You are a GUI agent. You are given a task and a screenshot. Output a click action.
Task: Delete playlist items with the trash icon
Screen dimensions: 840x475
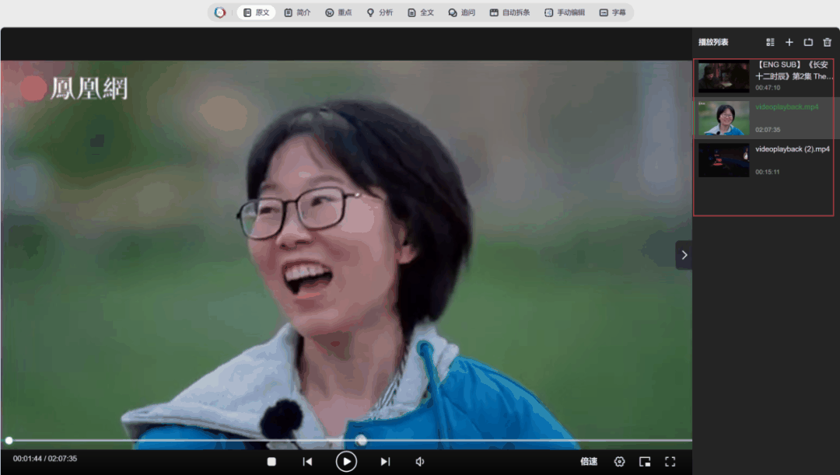pos(828,42)
